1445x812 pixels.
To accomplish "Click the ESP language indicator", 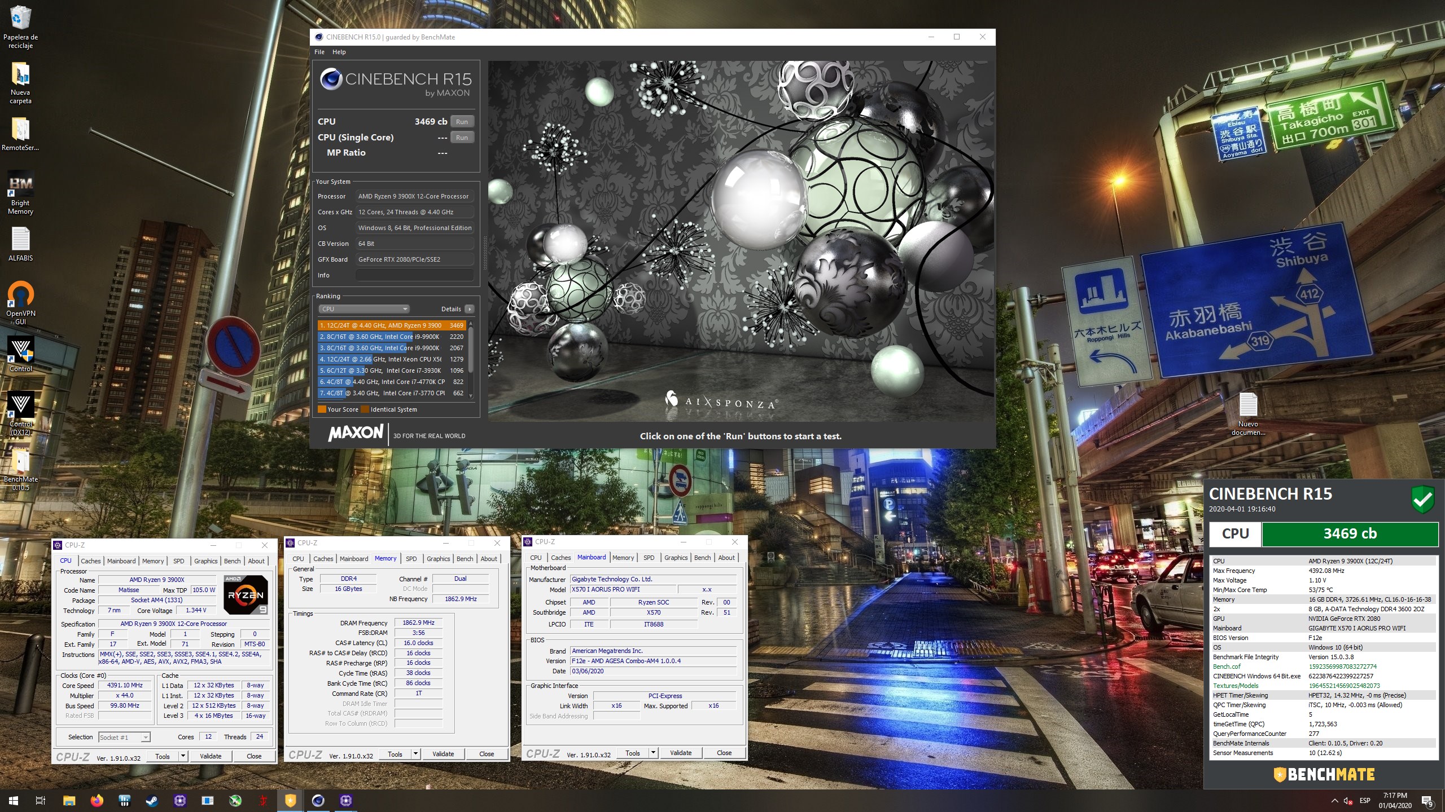I will (1365, 801).
